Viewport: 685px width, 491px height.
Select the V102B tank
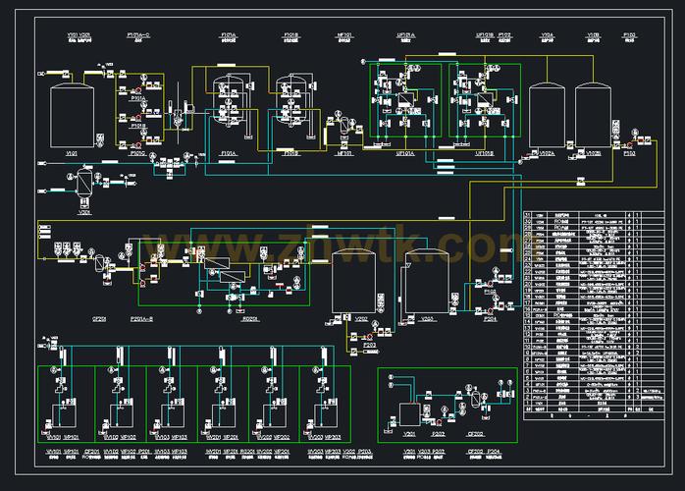click(x=593, y=115)
